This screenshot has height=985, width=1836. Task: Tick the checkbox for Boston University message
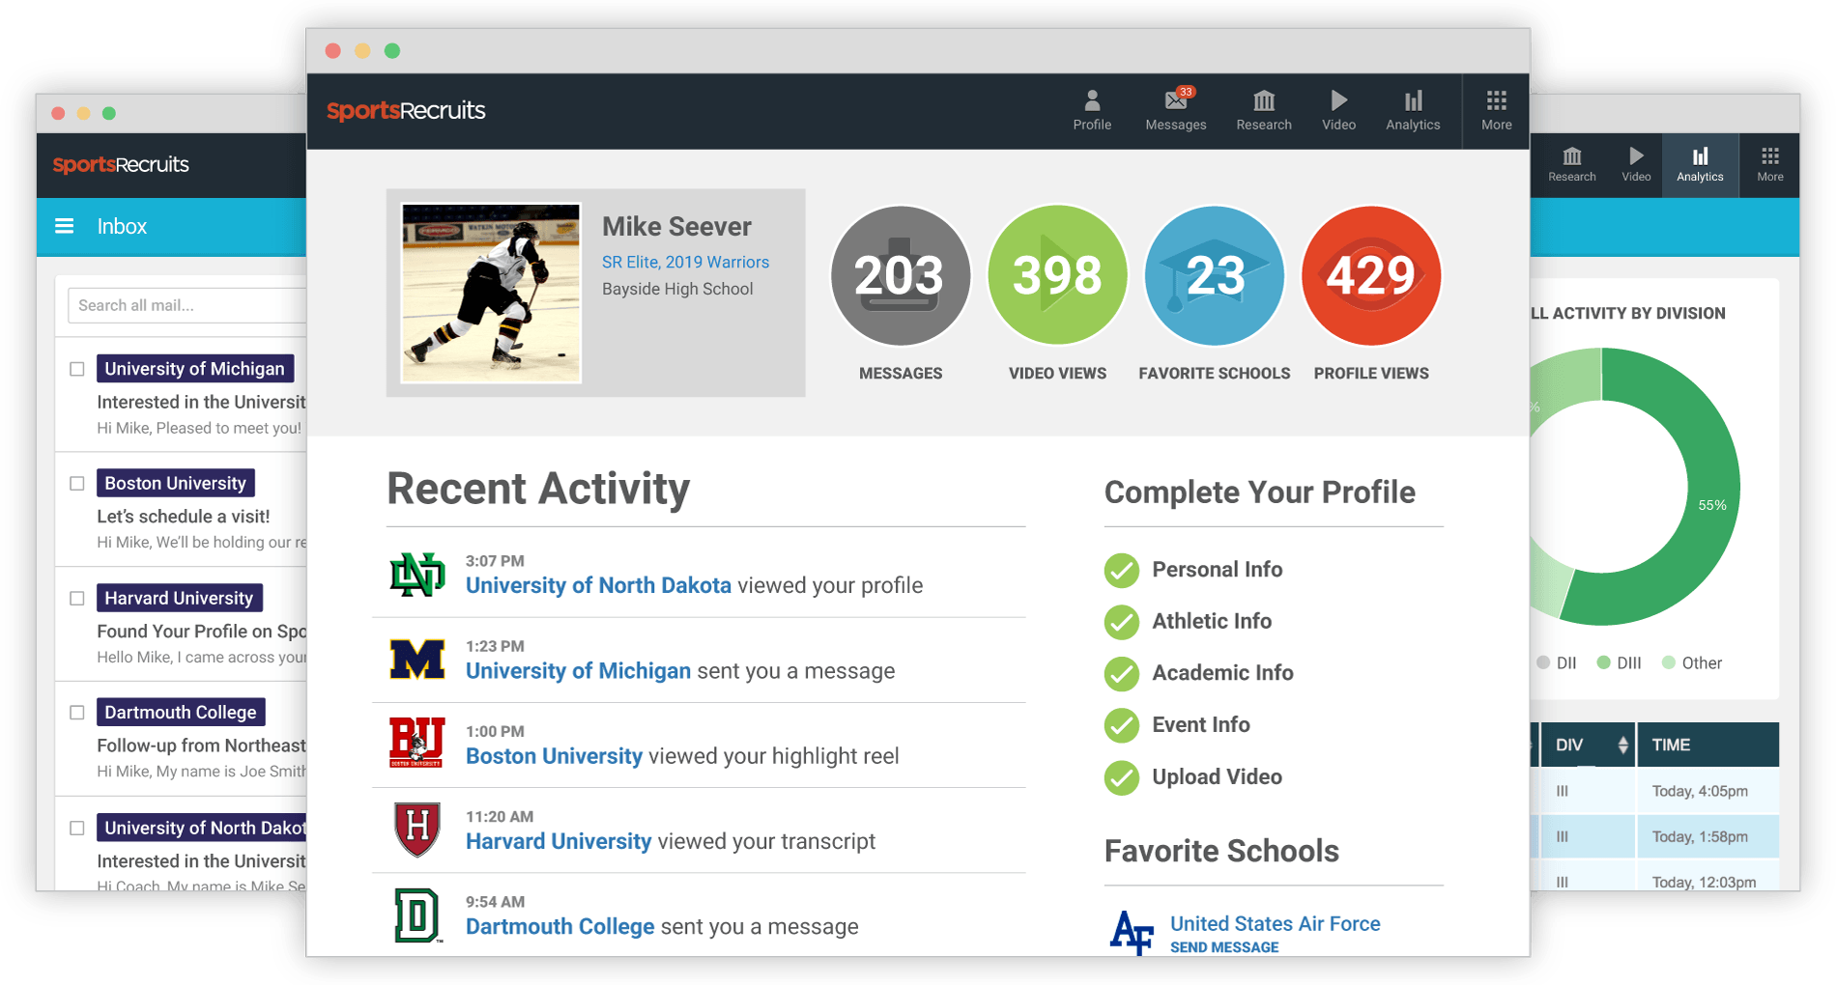click(77, 483)
